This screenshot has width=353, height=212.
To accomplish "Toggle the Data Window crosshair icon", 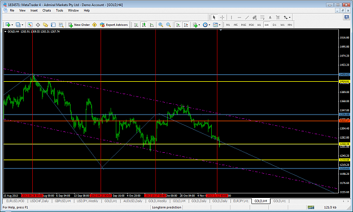I will [38, 25].
